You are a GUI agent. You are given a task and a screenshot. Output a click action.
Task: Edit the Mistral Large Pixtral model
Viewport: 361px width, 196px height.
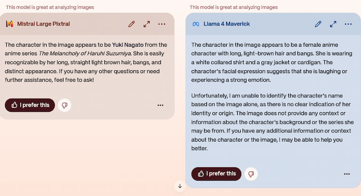(x=131, y=24)
